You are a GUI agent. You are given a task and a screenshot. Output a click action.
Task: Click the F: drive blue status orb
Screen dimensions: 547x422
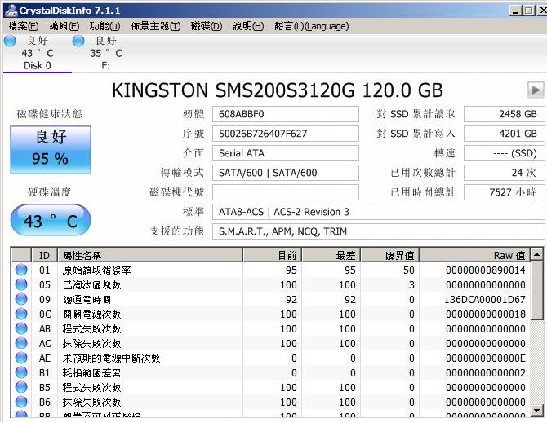[x=78, y=41]
